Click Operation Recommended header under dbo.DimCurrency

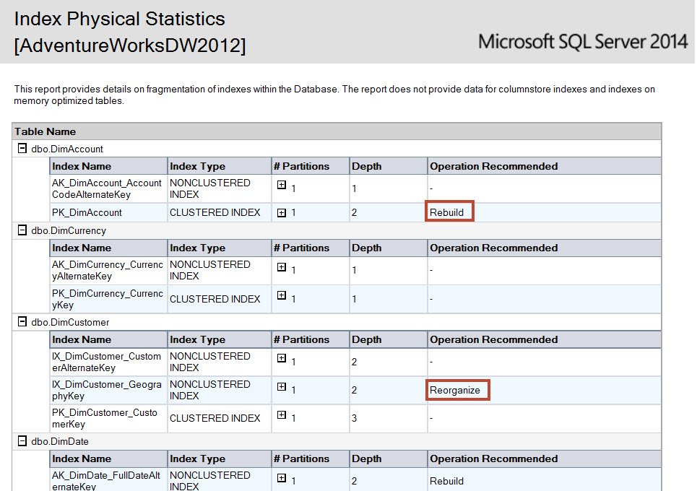point(493,248)
